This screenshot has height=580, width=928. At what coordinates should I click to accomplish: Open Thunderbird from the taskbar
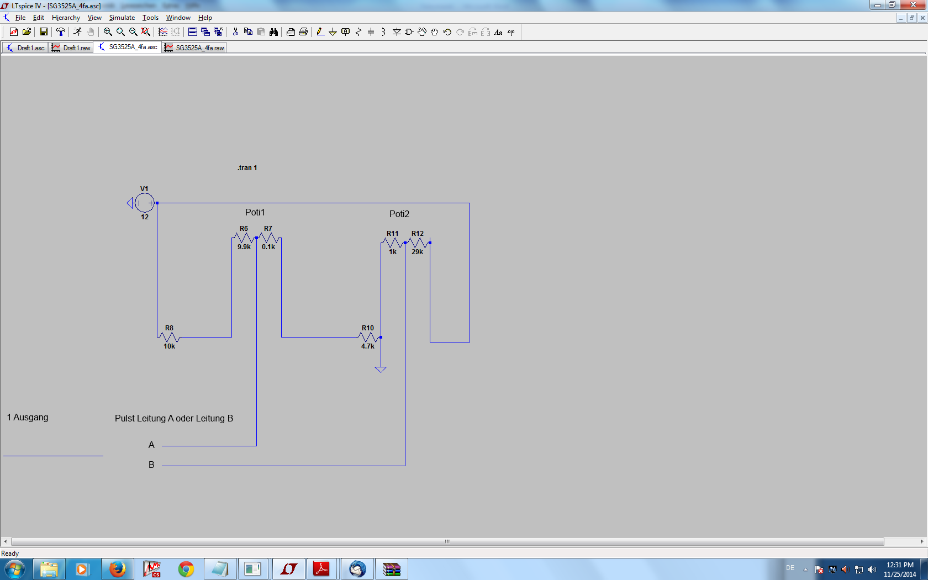[357, 569]
